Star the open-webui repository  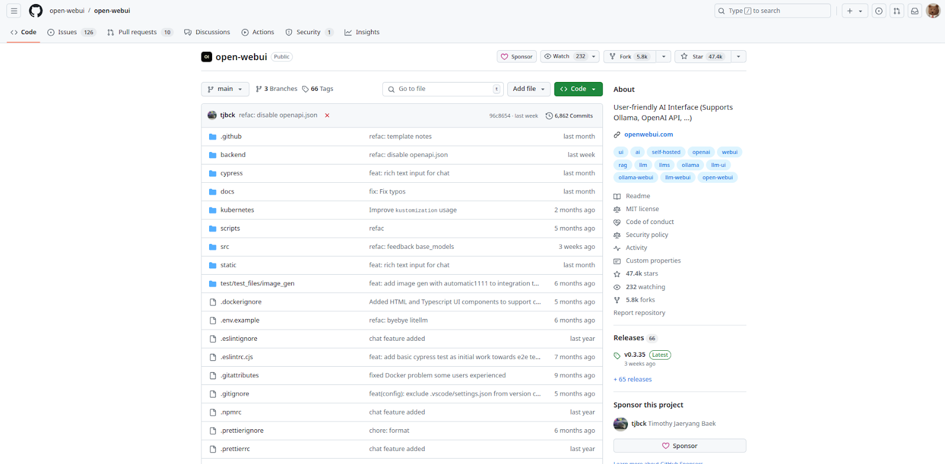(702, 57)
